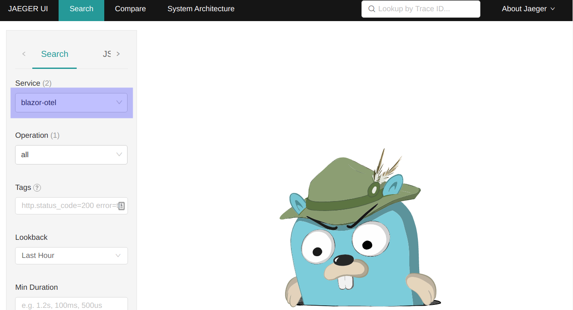This screenshot has height=310, width=573.
Task: Click the Operation (1) label
Action: pyautogui.click(x=37, y=135)
